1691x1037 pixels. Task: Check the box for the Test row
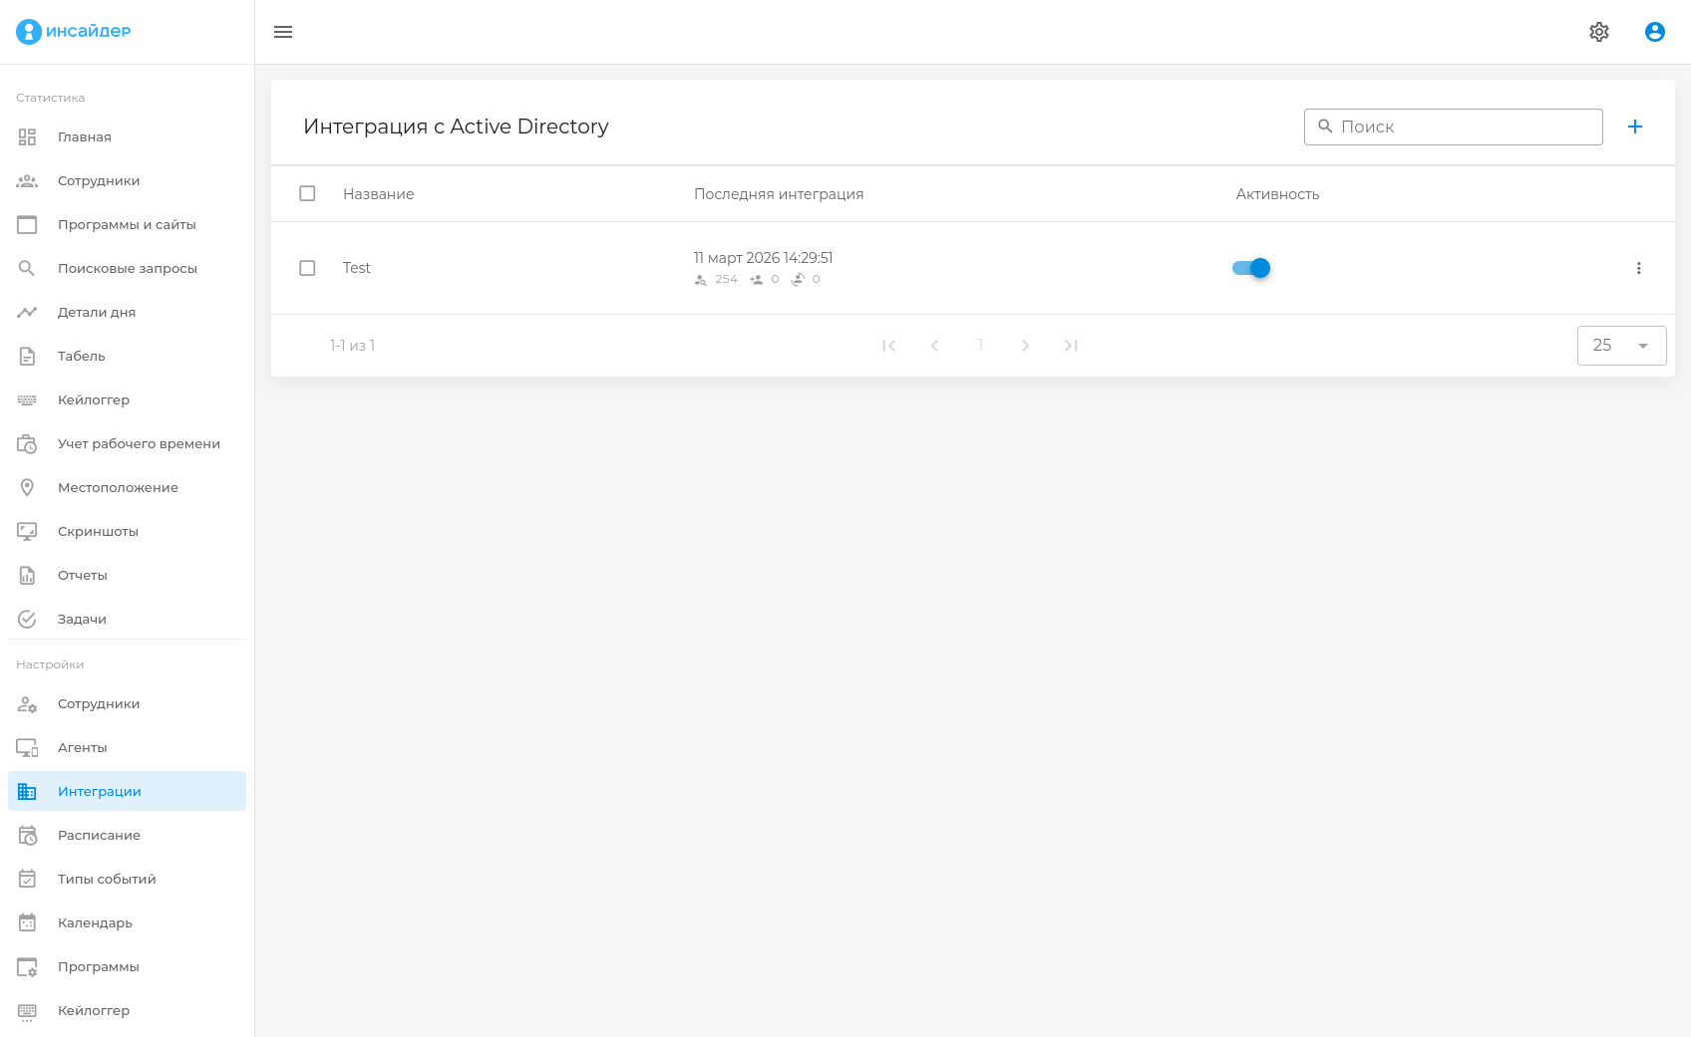click(307, 268)
